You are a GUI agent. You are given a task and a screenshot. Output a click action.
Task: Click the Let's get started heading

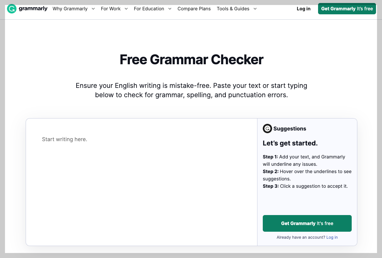pos(290,143)
